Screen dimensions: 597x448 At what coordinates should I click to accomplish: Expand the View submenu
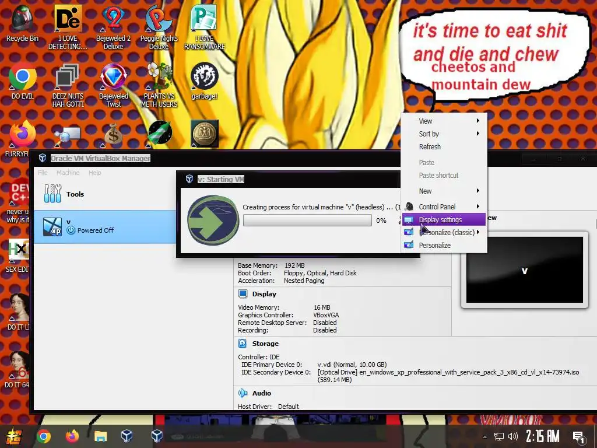444,121
